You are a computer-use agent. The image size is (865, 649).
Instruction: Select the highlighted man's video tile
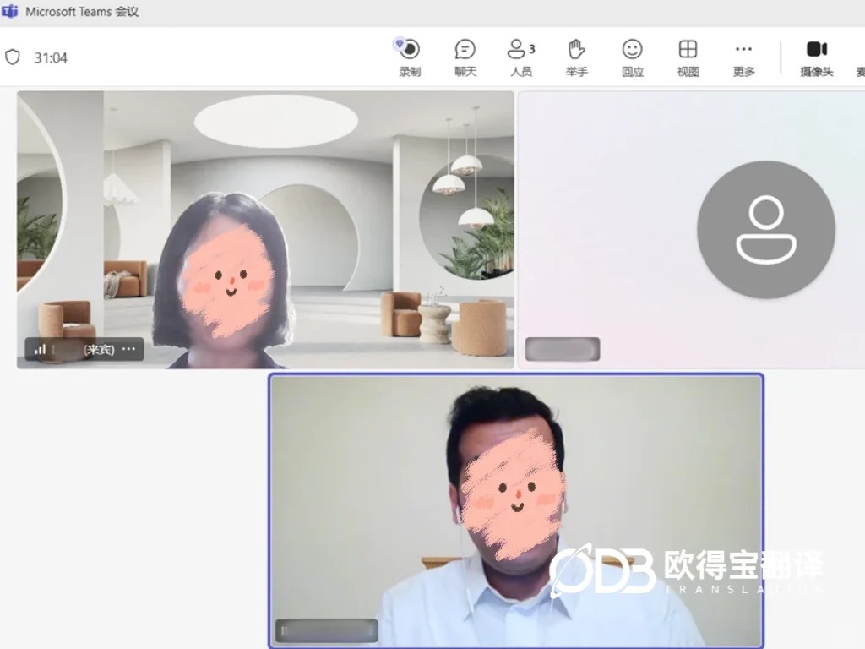coord(516,511)
